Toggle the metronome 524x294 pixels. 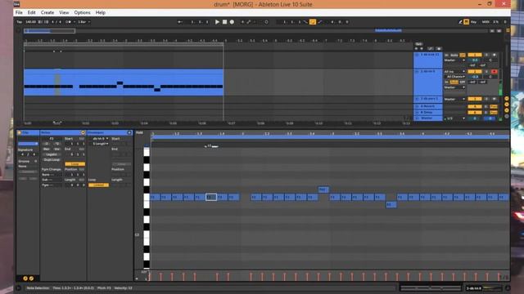(x=69, y=22)
